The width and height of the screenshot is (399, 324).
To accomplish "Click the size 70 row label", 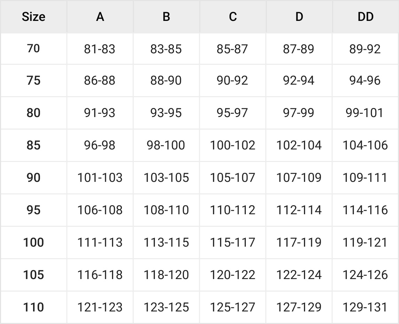I will [33, 48].
